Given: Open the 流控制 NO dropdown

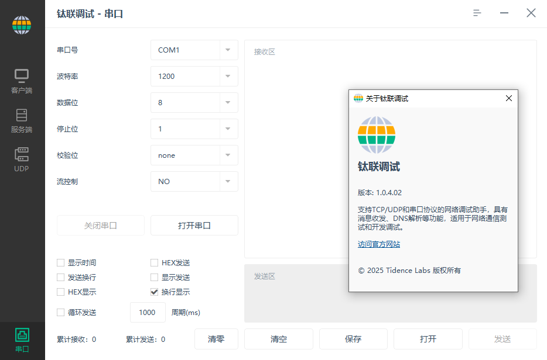Looking at the screenshot, I should pyautogui.click(x=194, y=181).
